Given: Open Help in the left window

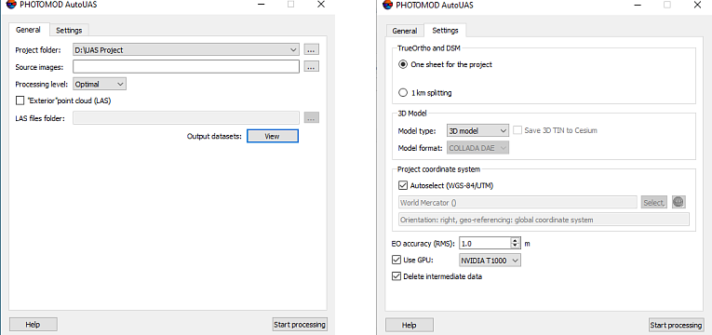Looking at the screenshot, I should pyautogui.click(x=34, y=325).
